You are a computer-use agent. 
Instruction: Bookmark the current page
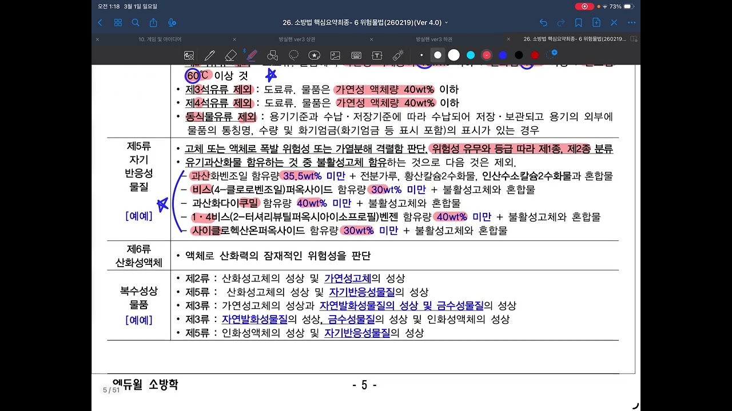[579, 23]
